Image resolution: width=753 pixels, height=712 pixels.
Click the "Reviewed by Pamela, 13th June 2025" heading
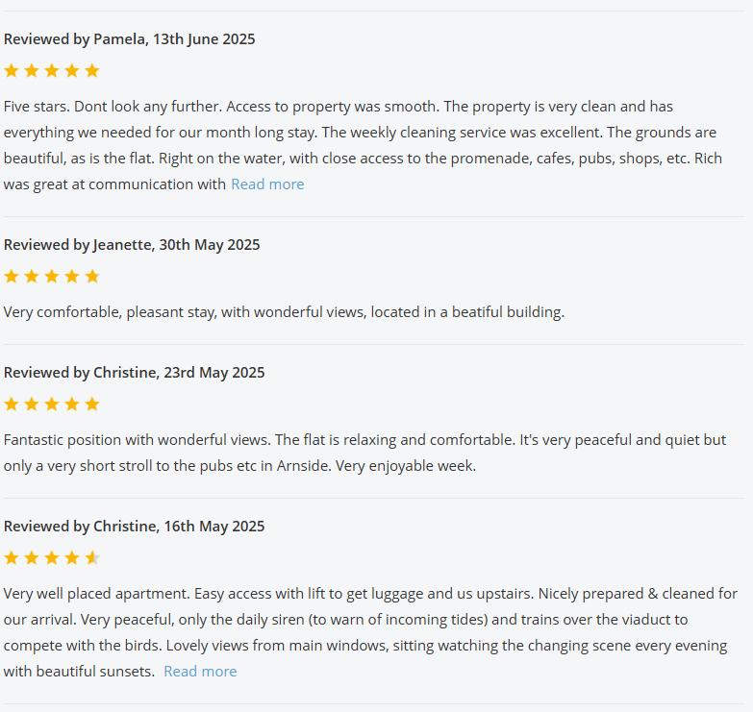(130, 39)
